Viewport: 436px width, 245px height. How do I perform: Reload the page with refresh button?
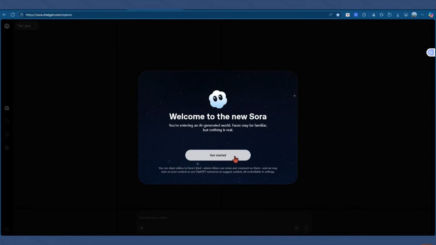tap(13, 15)
